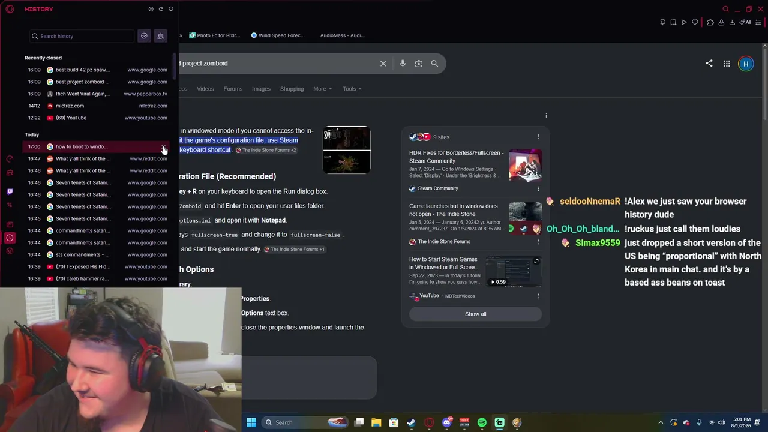768x432 pixels.
Task: Open the sts commandments history entry
Action: (97, 254)
